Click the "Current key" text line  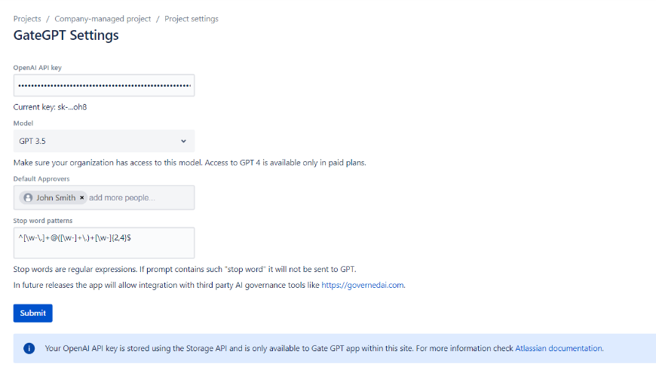point(50,107)
